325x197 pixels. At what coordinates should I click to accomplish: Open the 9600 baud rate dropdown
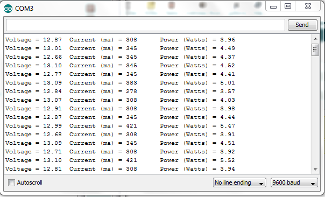coord(294,182)
